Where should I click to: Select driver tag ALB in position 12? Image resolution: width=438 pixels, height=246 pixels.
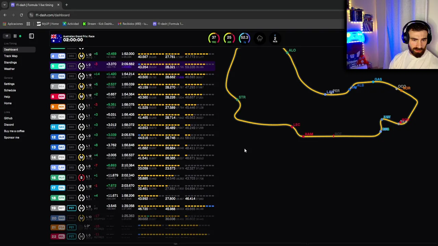(x=58, y=137)
